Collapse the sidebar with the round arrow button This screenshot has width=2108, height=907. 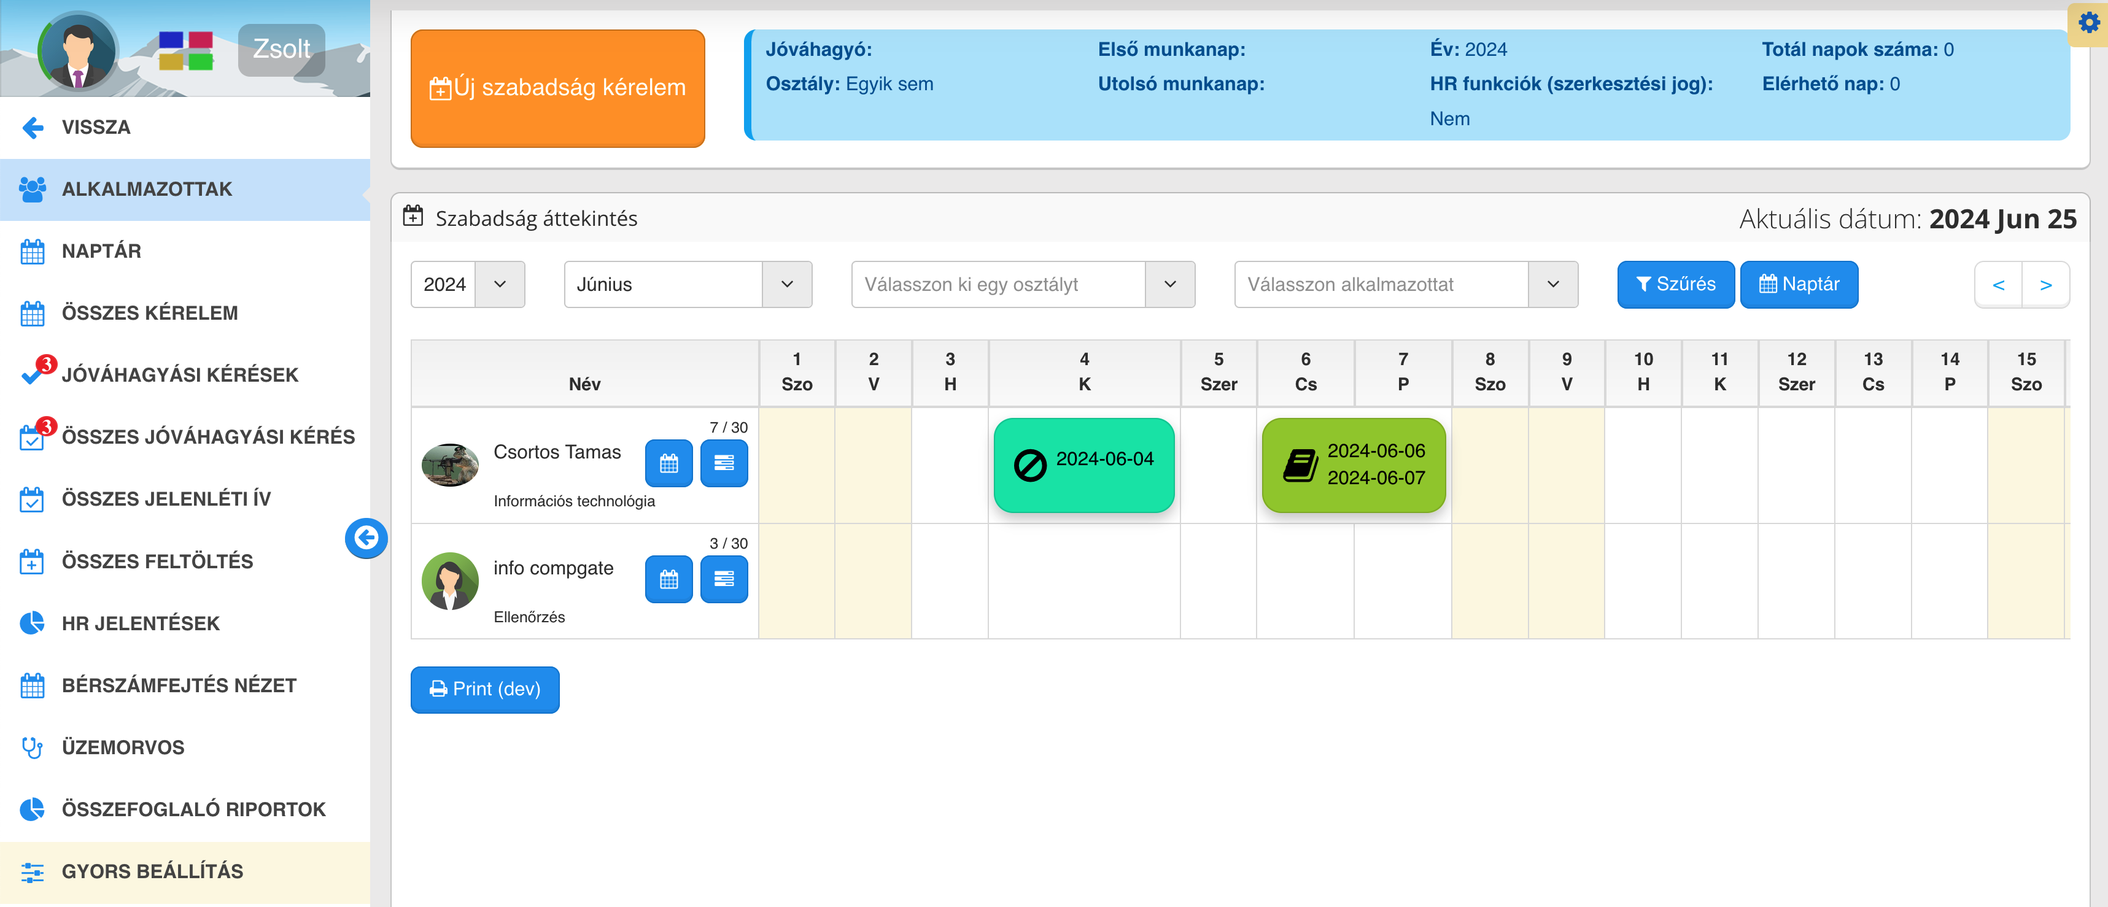click(x=366, y=538)
